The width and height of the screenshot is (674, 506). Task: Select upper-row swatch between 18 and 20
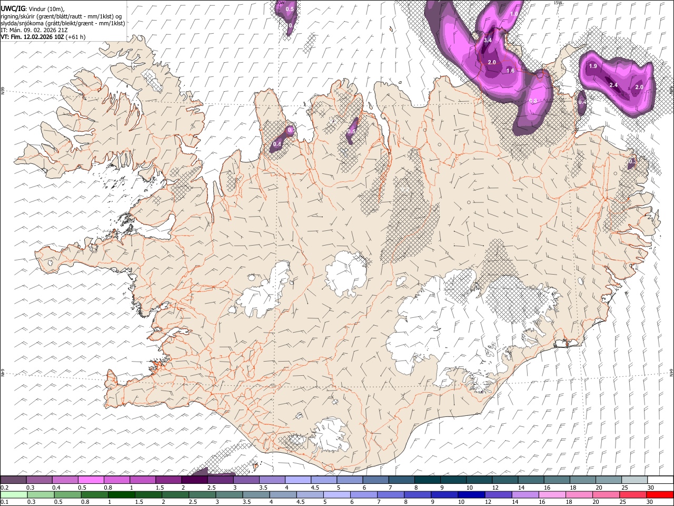click(583, 480)
